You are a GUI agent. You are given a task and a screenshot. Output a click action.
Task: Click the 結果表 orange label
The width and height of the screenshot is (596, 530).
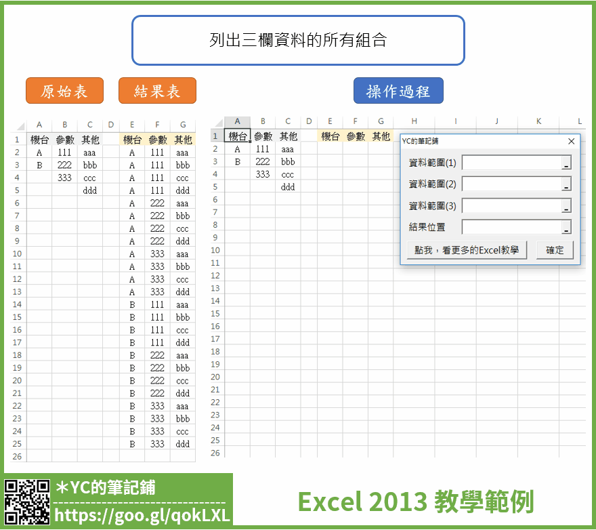[x=157, y=91]
